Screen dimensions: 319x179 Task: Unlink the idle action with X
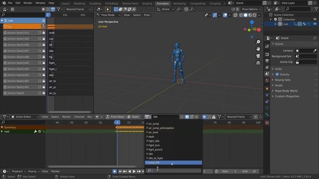pyautogui.click(x=196, y=117)
